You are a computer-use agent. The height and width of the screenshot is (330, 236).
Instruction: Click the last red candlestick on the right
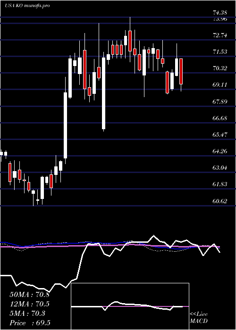coord(181,71)
